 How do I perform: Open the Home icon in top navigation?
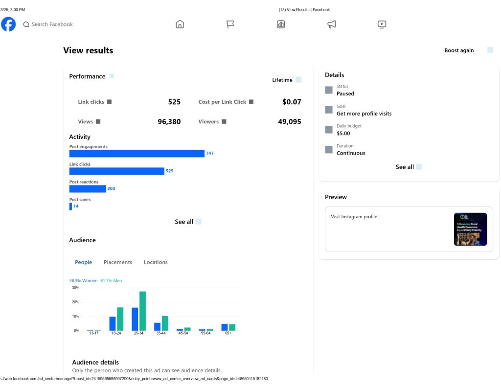[180, 24]
